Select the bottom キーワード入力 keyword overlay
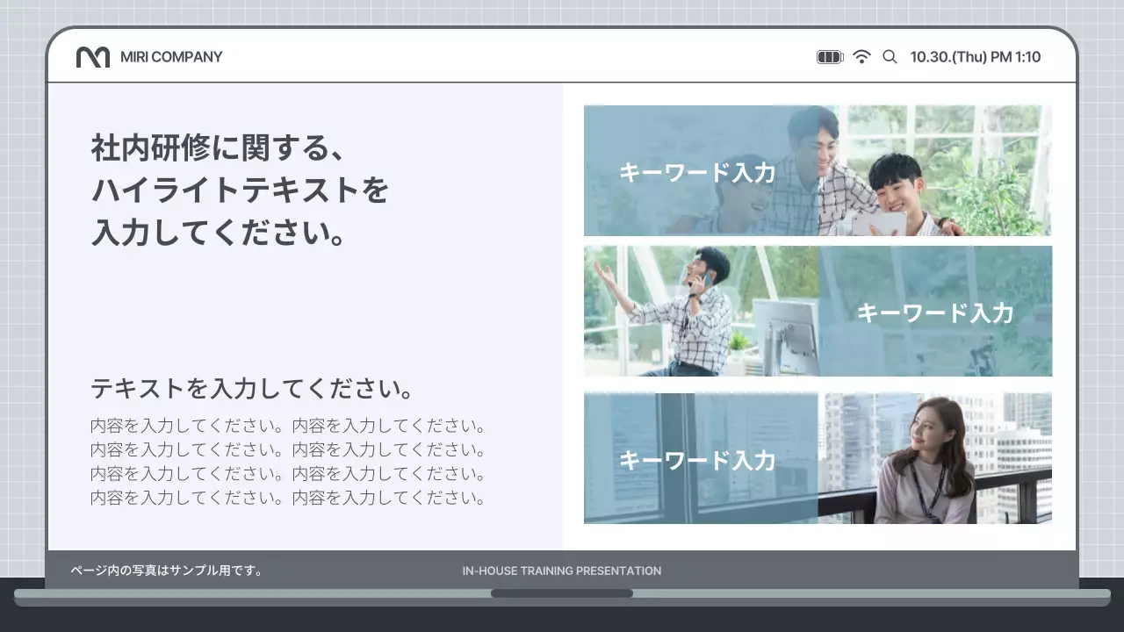Image resolution: width=1124 pixels, height=632 pixels. 698,460
